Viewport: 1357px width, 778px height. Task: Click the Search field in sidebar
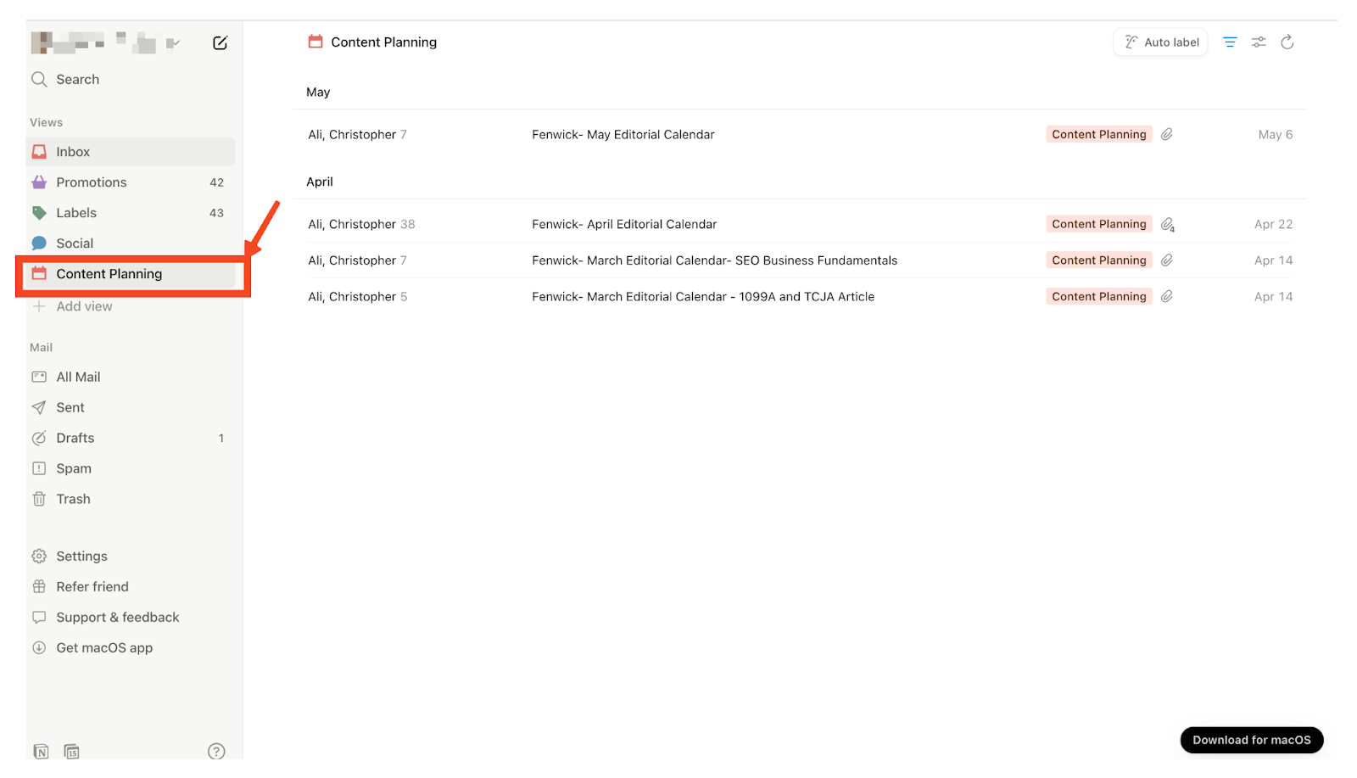77,80
